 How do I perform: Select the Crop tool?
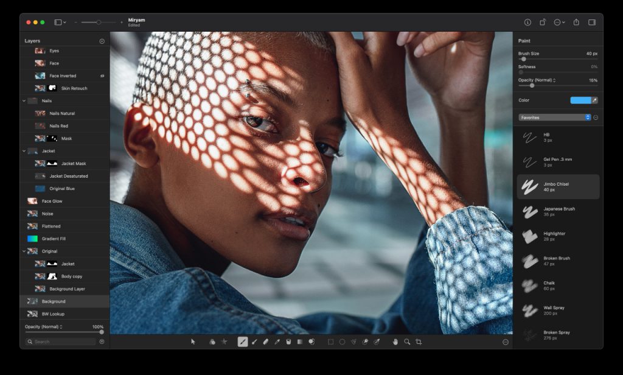coord(419,342)
